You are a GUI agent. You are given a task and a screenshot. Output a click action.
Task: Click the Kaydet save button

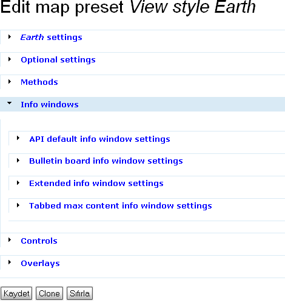(x=16, y=293)
